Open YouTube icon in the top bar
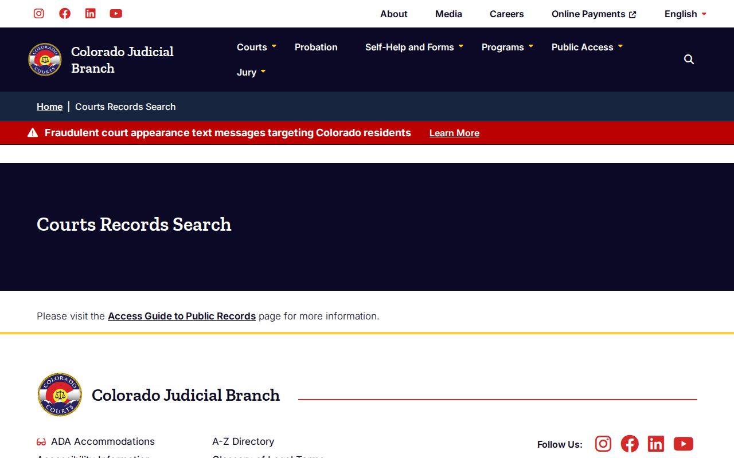734x458 pixels. tap(116, 13)
